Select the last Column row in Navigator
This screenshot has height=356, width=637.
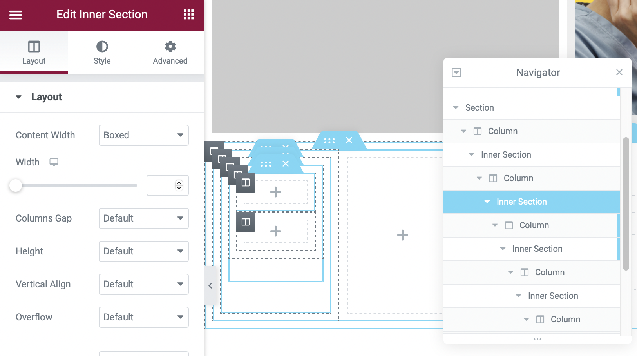532,320
